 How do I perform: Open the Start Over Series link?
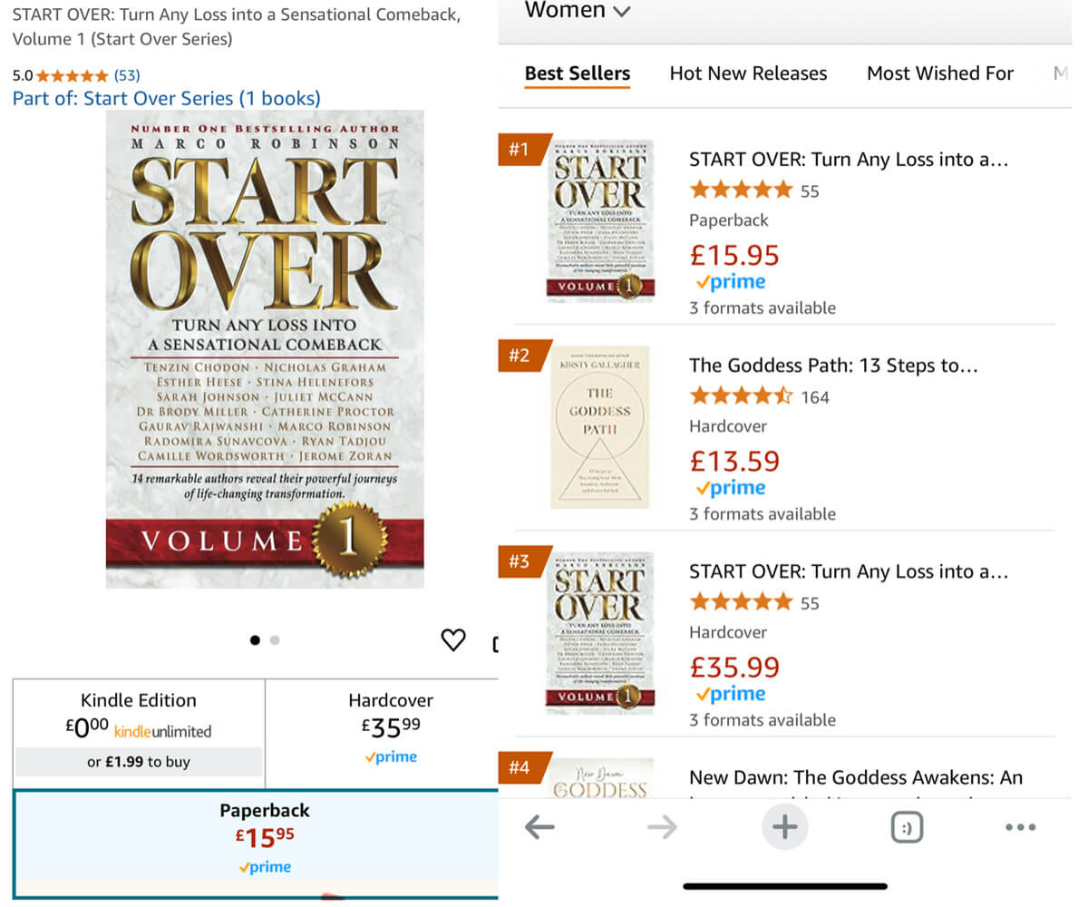[x=166, y=97]
